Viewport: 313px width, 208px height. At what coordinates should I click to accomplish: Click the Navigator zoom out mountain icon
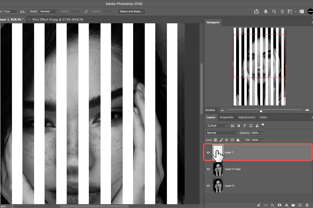coord(222,110)
